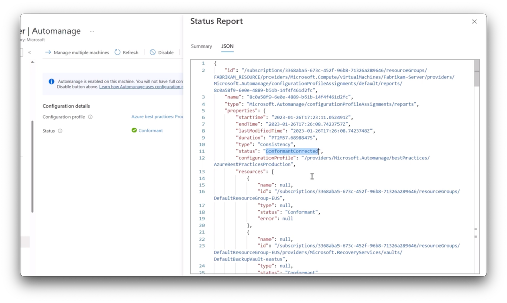Click the Manage multiple machines label
The height and width of the screenshot is (303, 507).
(x=81, y=52)
